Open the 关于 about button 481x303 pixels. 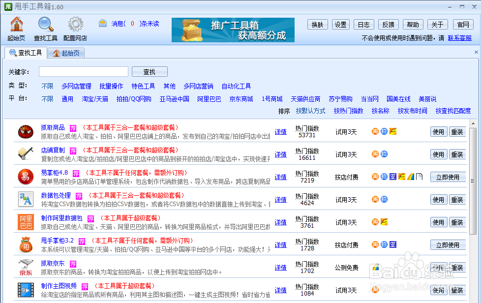437,25
